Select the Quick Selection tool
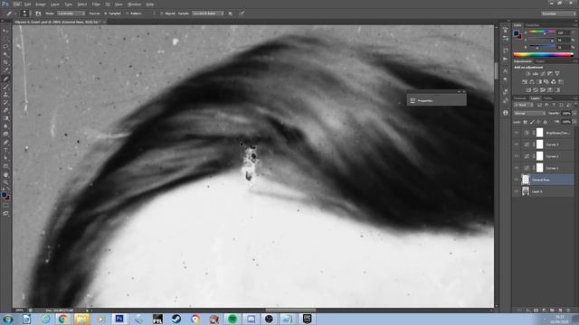Screen dimensions: 579x325 tap(6, 54)
